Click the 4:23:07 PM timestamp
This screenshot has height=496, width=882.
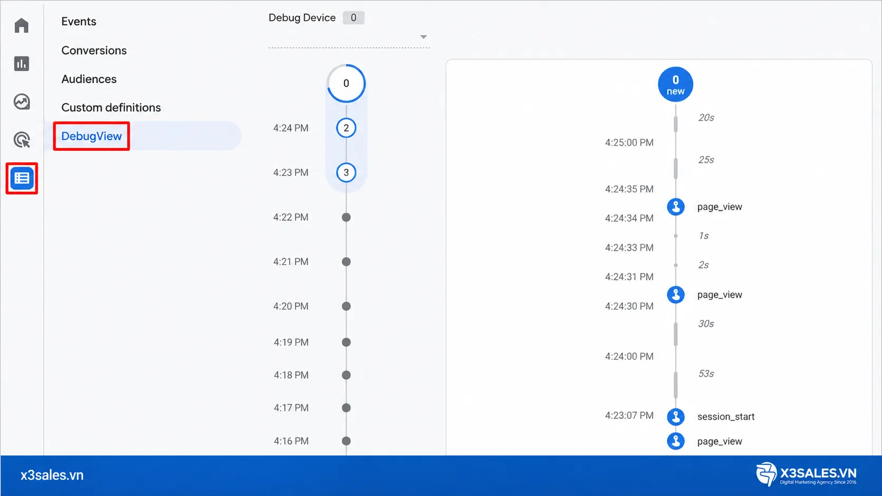click(629, 415)
